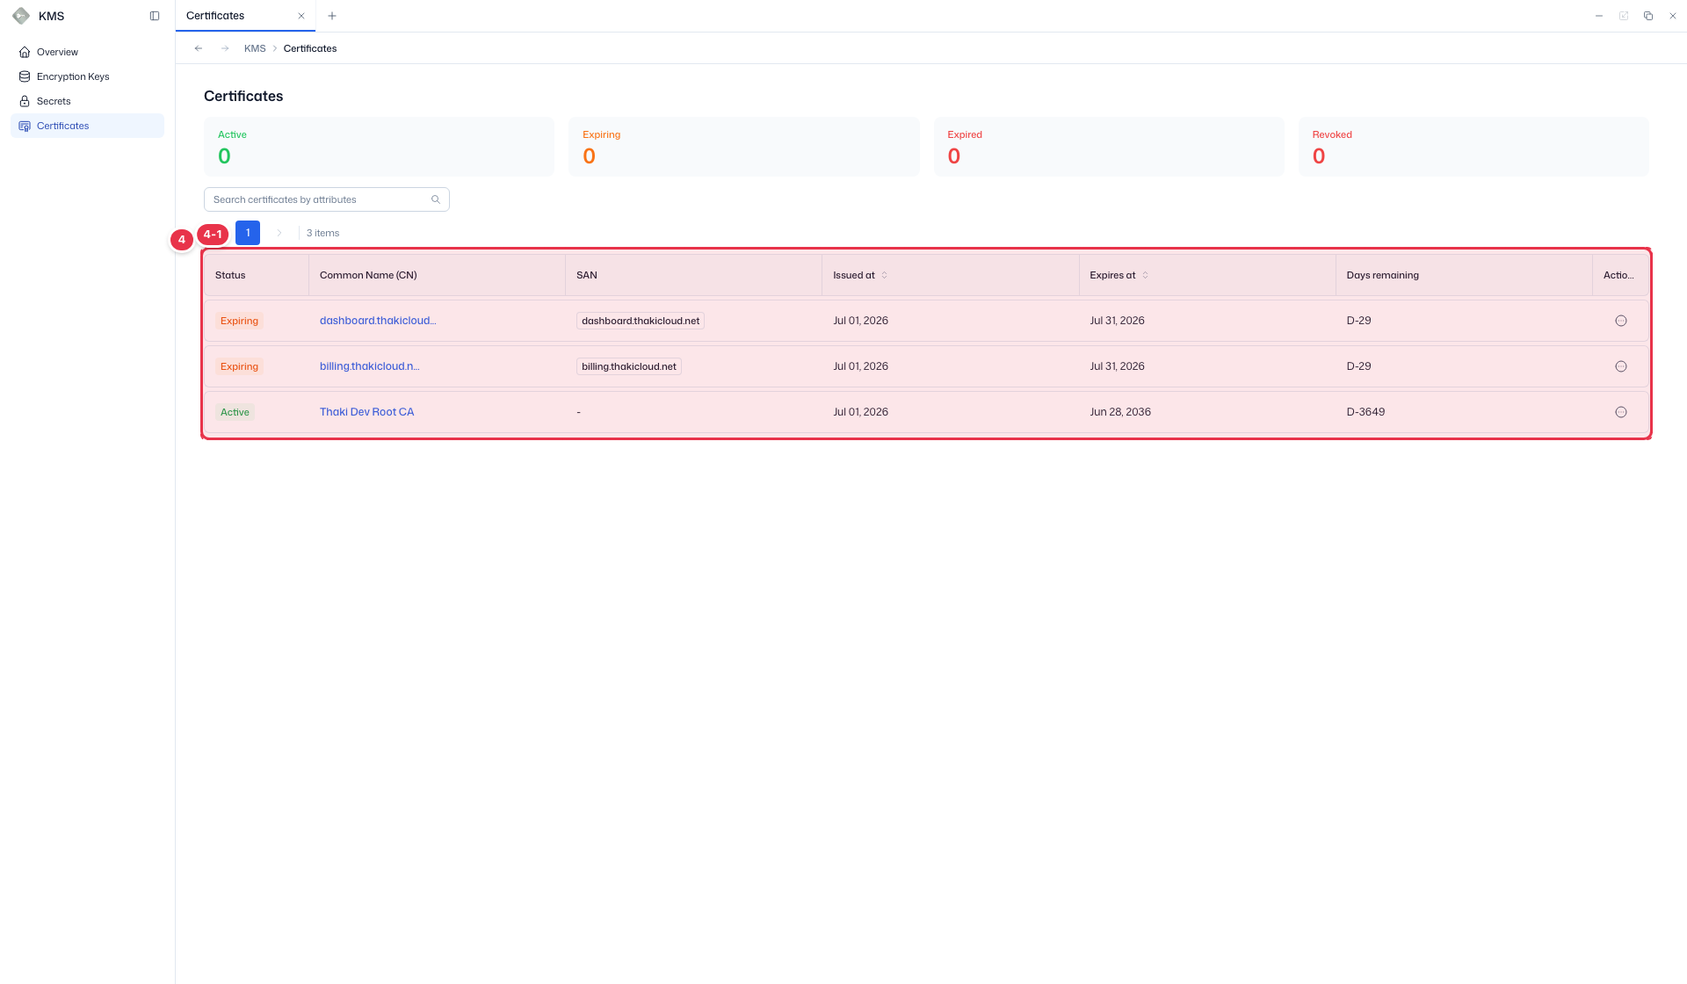The height and width of the screenshot is (984, 1687).
Task: Collapse the sidebar panel icon
Action: tap(155, 16)
